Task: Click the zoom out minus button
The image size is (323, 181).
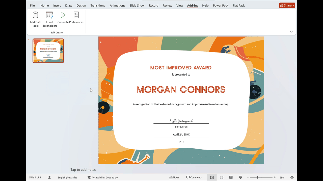Action: [x=248, y=177]
